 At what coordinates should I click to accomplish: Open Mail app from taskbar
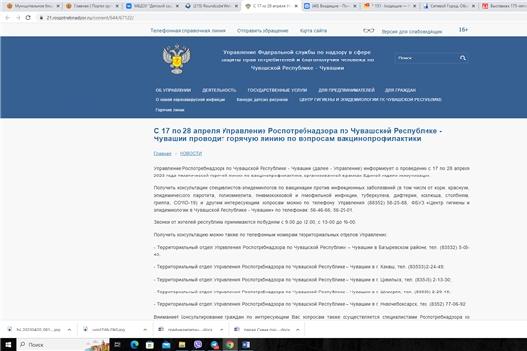(x=166, y=345)
